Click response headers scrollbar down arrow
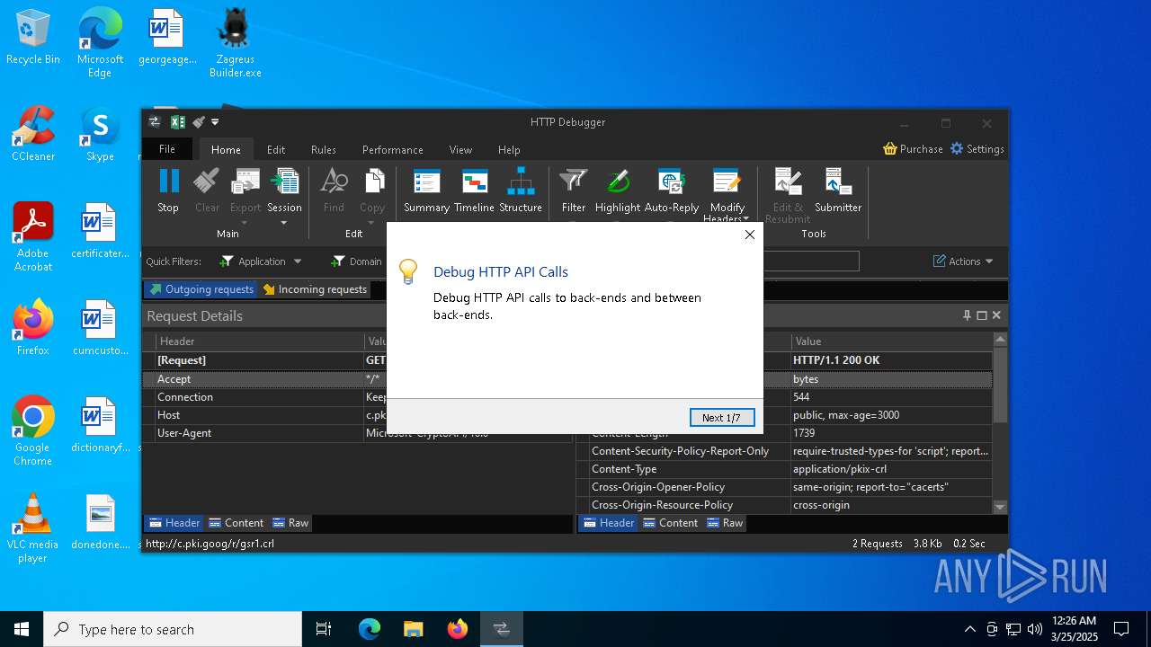The height and width of the screenshot is (647, 1151). tap(1000, 507)
